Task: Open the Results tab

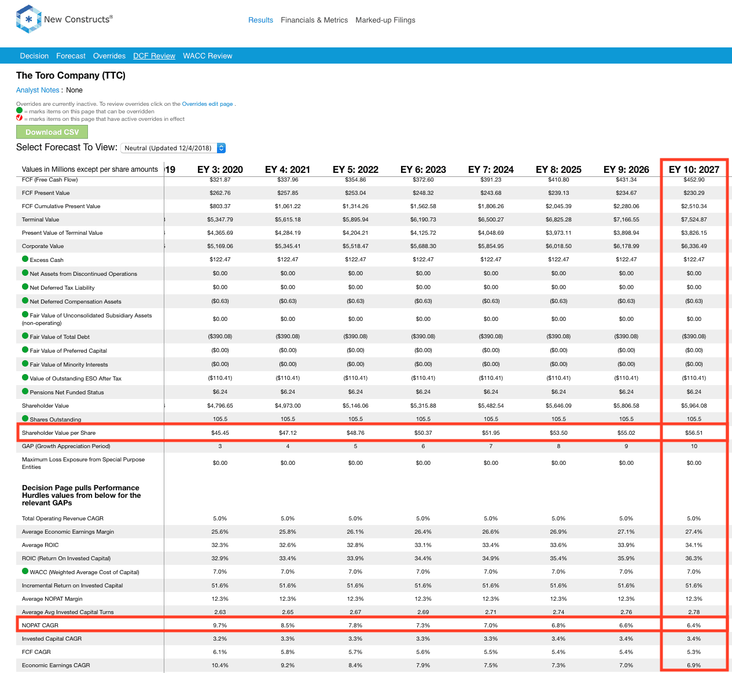Action: 260,20
